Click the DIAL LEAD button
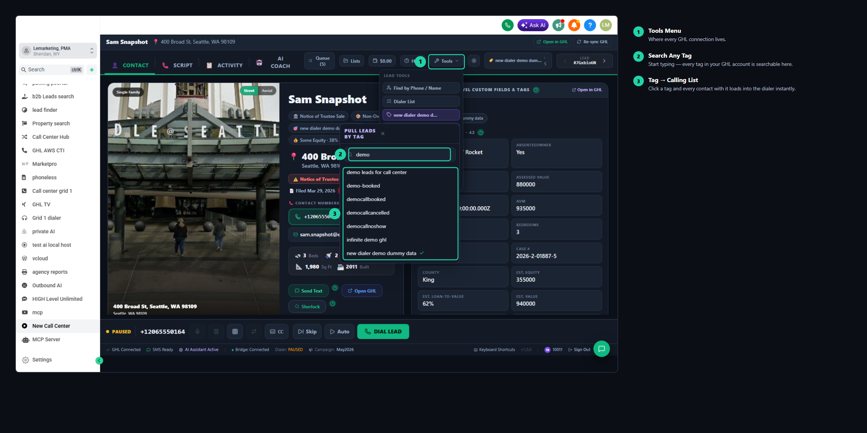Screen dimensions: 867x433 (383, 332)
